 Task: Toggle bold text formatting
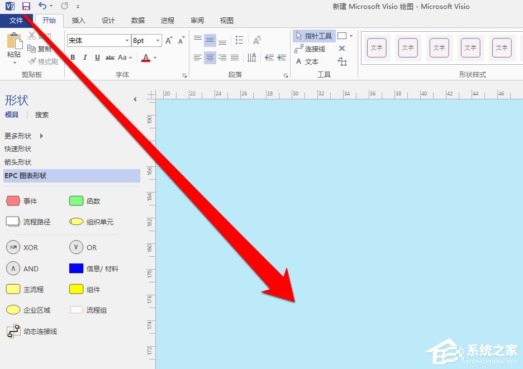pos(73,57)
